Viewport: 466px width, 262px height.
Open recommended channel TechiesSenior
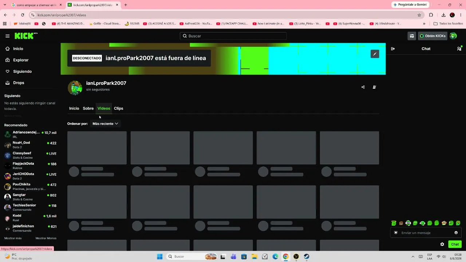coord(30,207)
